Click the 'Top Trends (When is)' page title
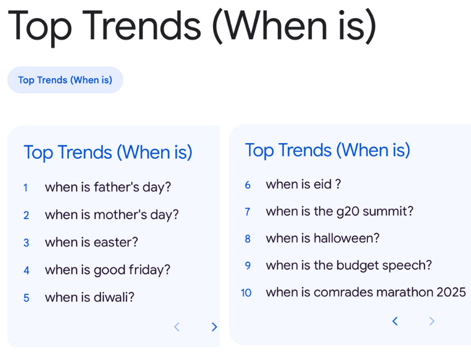This screenshot has height=353, width=471. click(194, 26)
